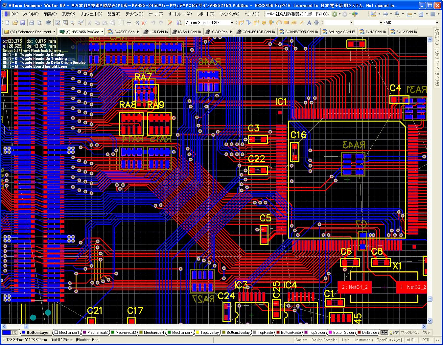This screenshot has width=443, height=345.
Task: Open a file with the folder icon
Action: 15,23
